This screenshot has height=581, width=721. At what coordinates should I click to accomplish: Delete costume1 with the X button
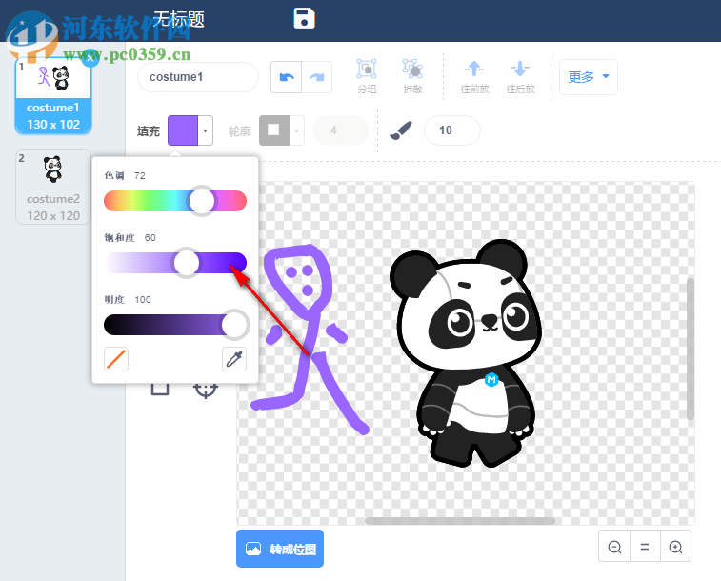coord(90,58)
